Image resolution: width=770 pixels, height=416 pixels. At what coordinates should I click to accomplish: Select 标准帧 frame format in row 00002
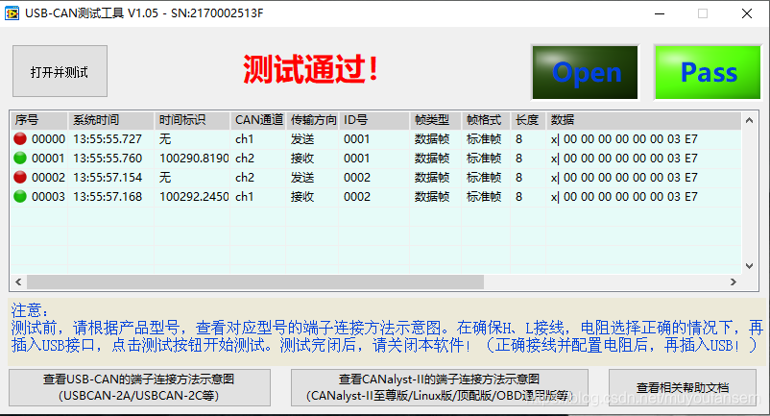484,178
